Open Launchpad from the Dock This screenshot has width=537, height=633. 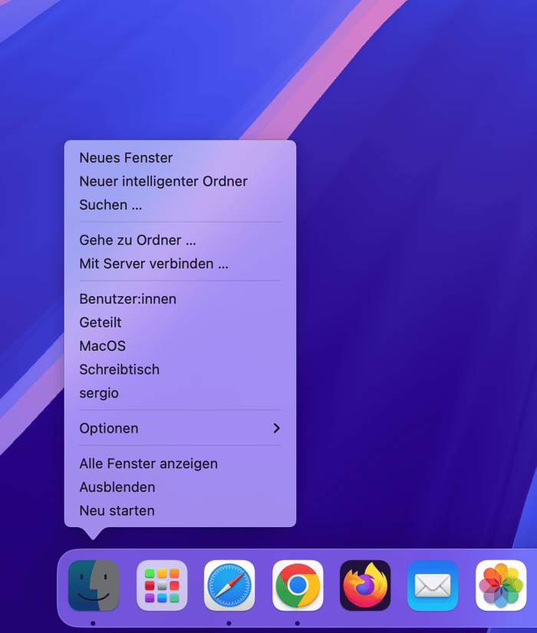pos(162,585)
